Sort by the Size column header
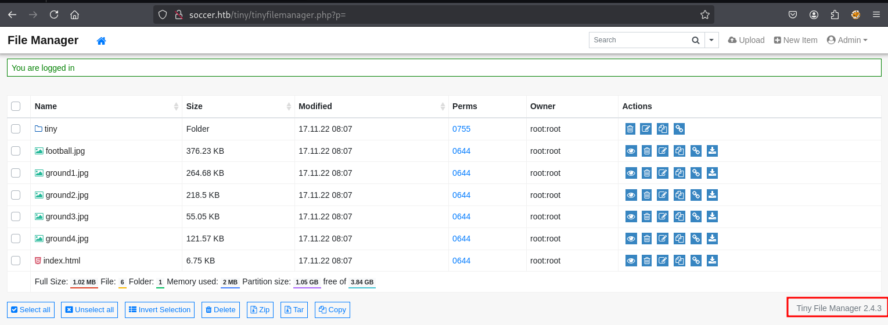This screenshot has height=325, width=888. 238,106
